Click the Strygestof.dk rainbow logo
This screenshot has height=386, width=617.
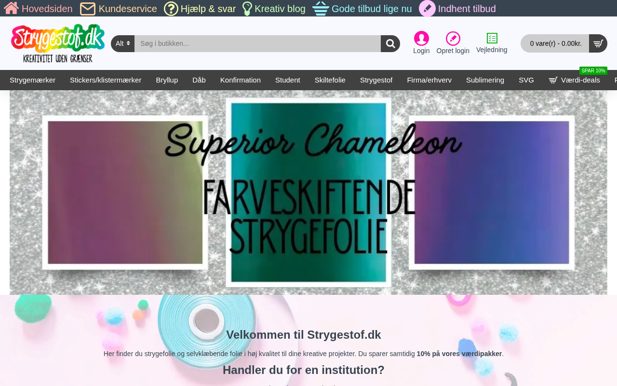tap(58, 43)
